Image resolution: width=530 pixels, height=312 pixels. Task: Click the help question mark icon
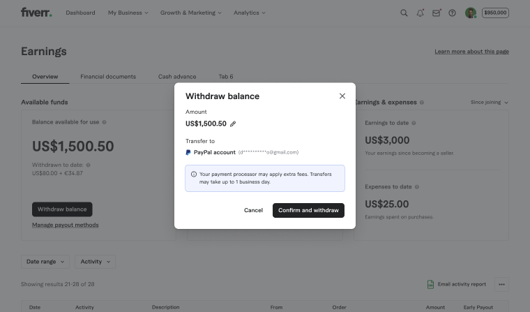pos(453,13)
